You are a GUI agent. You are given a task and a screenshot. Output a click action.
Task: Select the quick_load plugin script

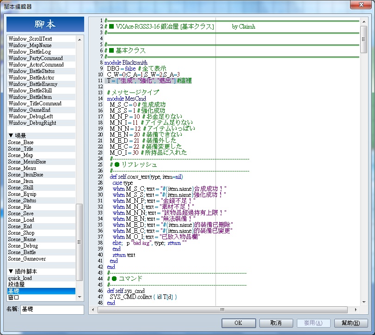click(x=41, y=278)
